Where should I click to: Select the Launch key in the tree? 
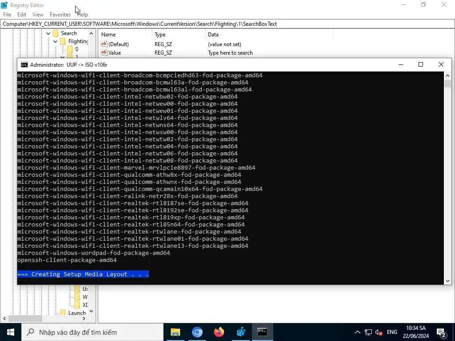click(77, 313)
